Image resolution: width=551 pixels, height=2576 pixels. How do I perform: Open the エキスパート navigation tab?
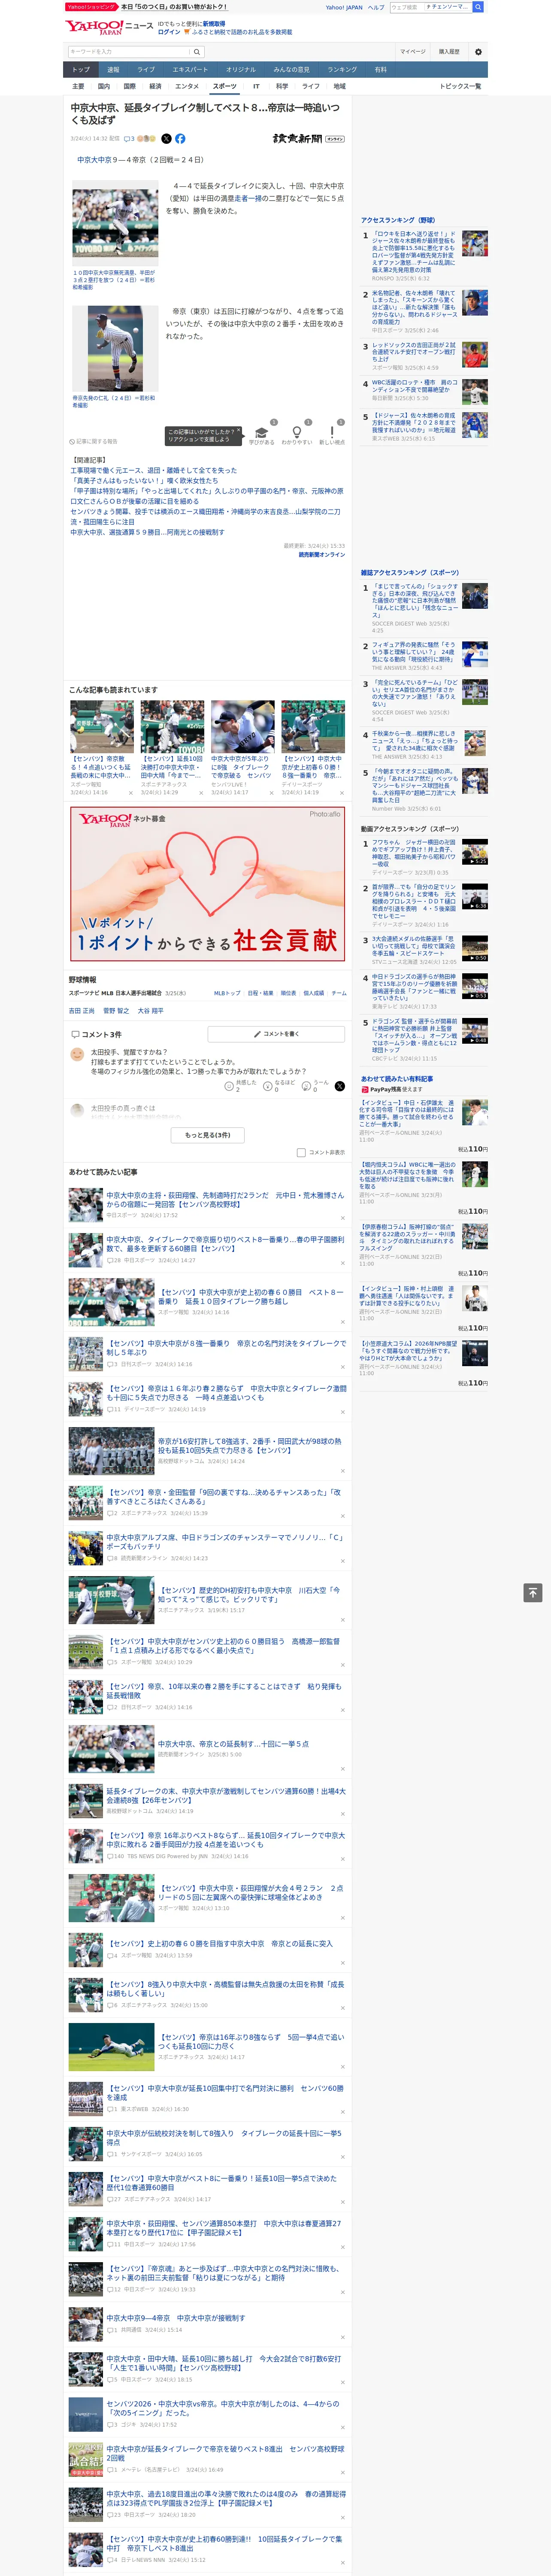click(190, 70)
